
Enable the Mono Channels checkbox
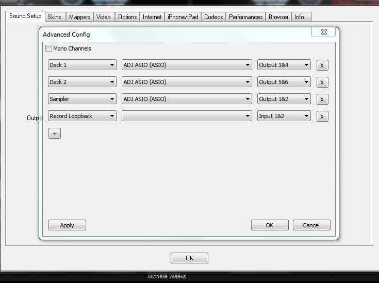49,48
